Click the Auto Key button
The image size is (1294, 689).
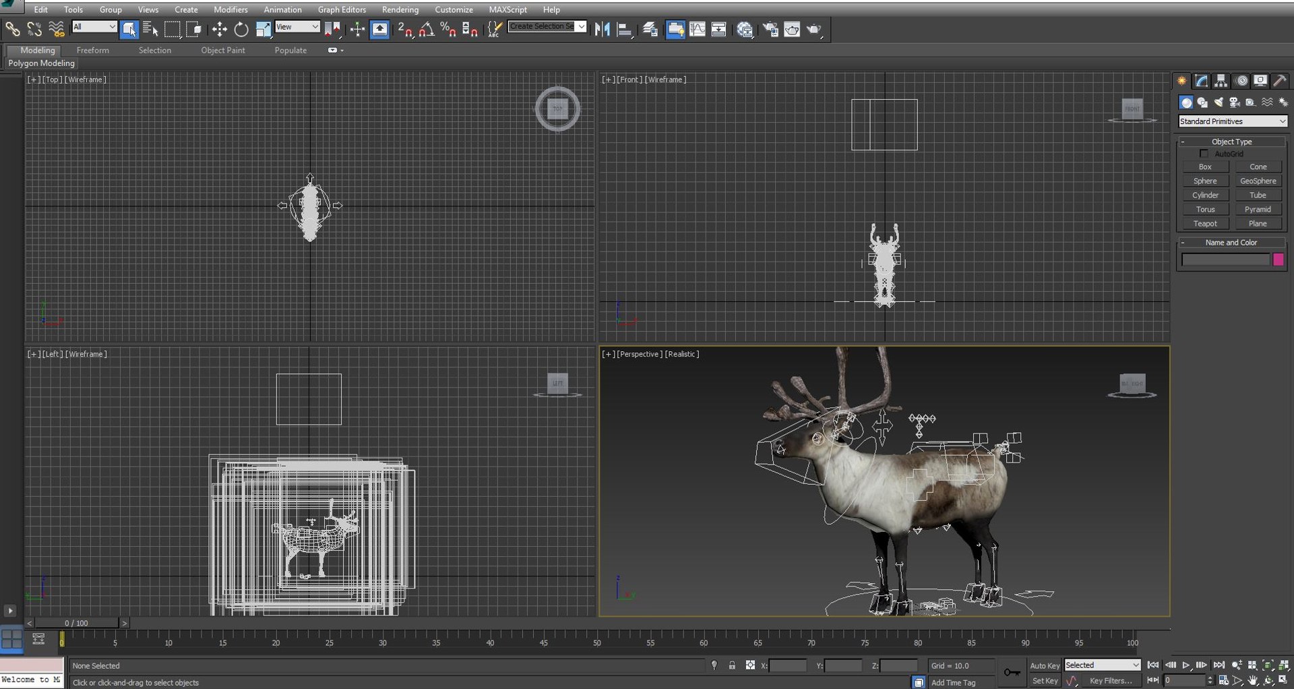(1045, 665)
